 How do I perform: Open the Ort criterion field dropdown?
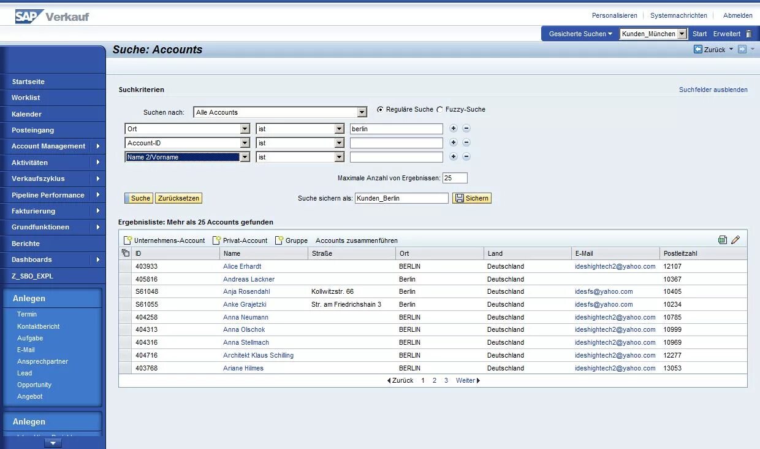tap(245, 129)
